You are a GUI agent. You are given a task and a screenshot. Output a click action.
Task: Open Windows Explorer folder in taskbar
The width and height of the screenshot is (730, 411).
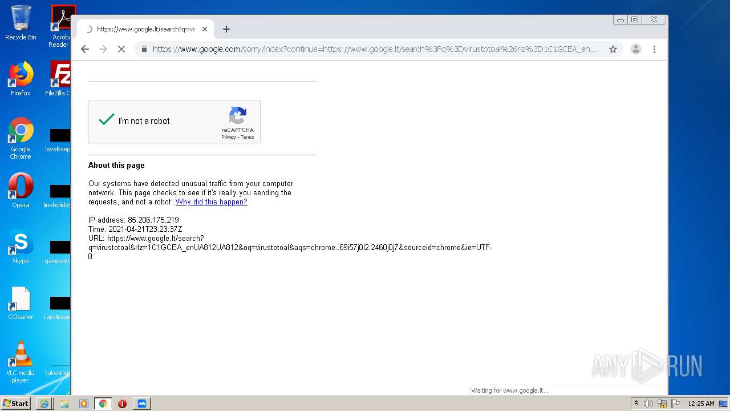pos(64,404)
